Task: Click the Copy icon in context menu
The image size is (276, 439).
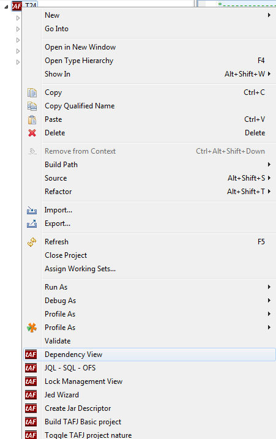Action: pos(32,92)
